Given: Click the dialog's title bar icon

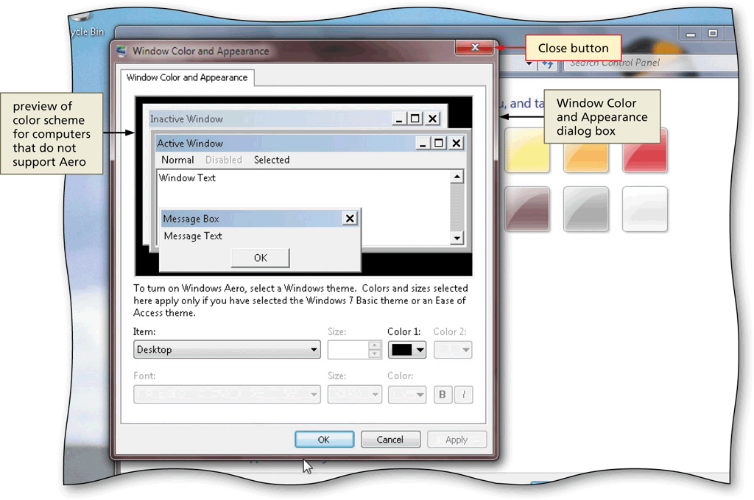Looking at the screenshot, I should [121, 51].
